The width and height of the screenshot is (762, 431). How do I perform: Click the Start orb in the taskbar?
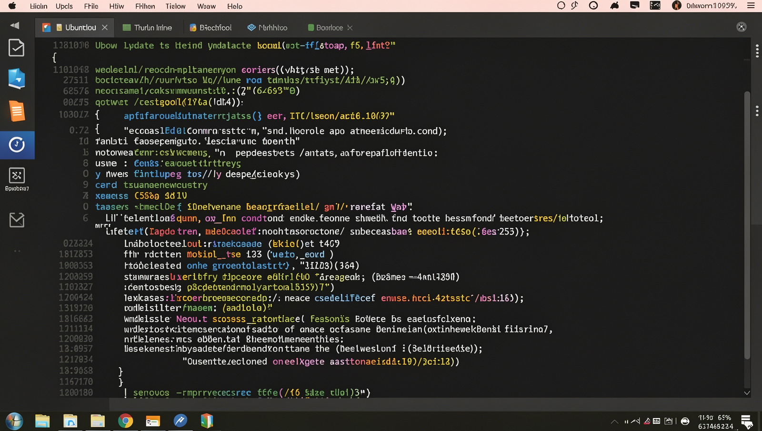tap(14, 421)
